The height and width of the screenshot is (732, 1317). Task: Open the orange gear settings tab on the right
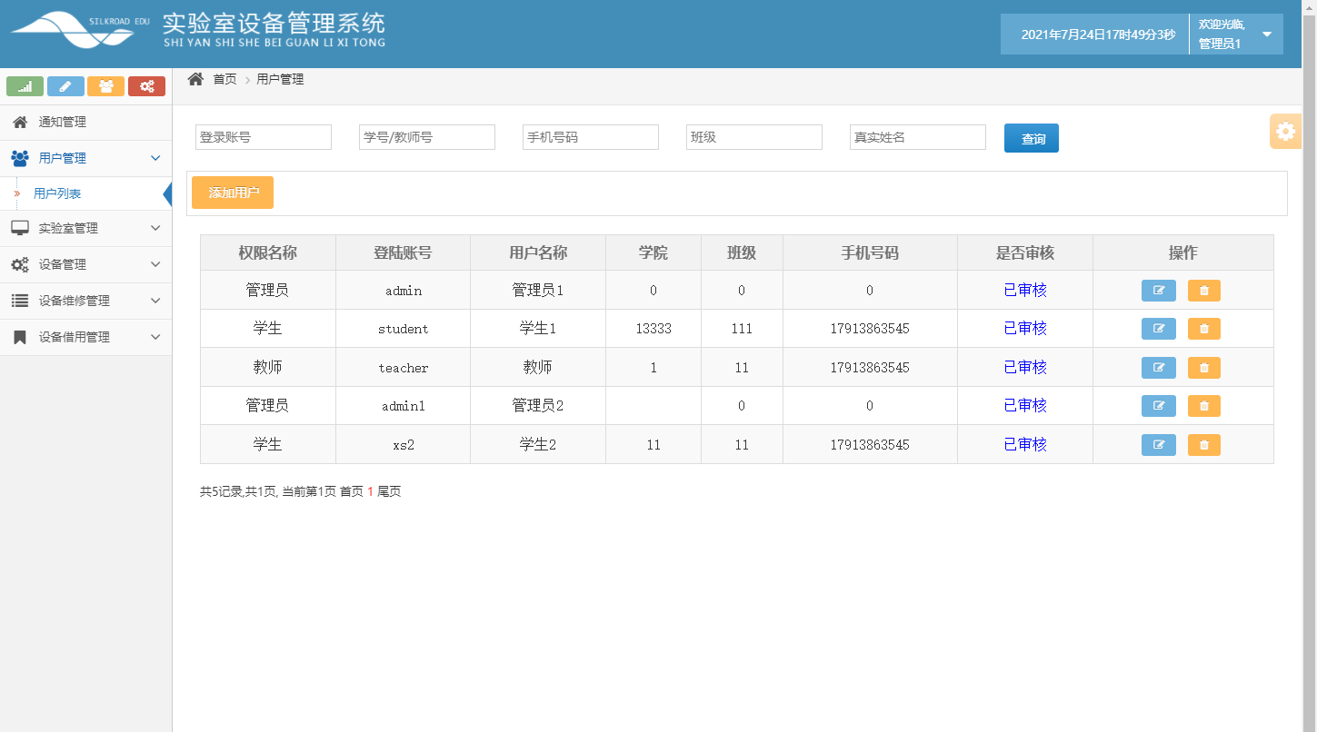(1285, 131)
